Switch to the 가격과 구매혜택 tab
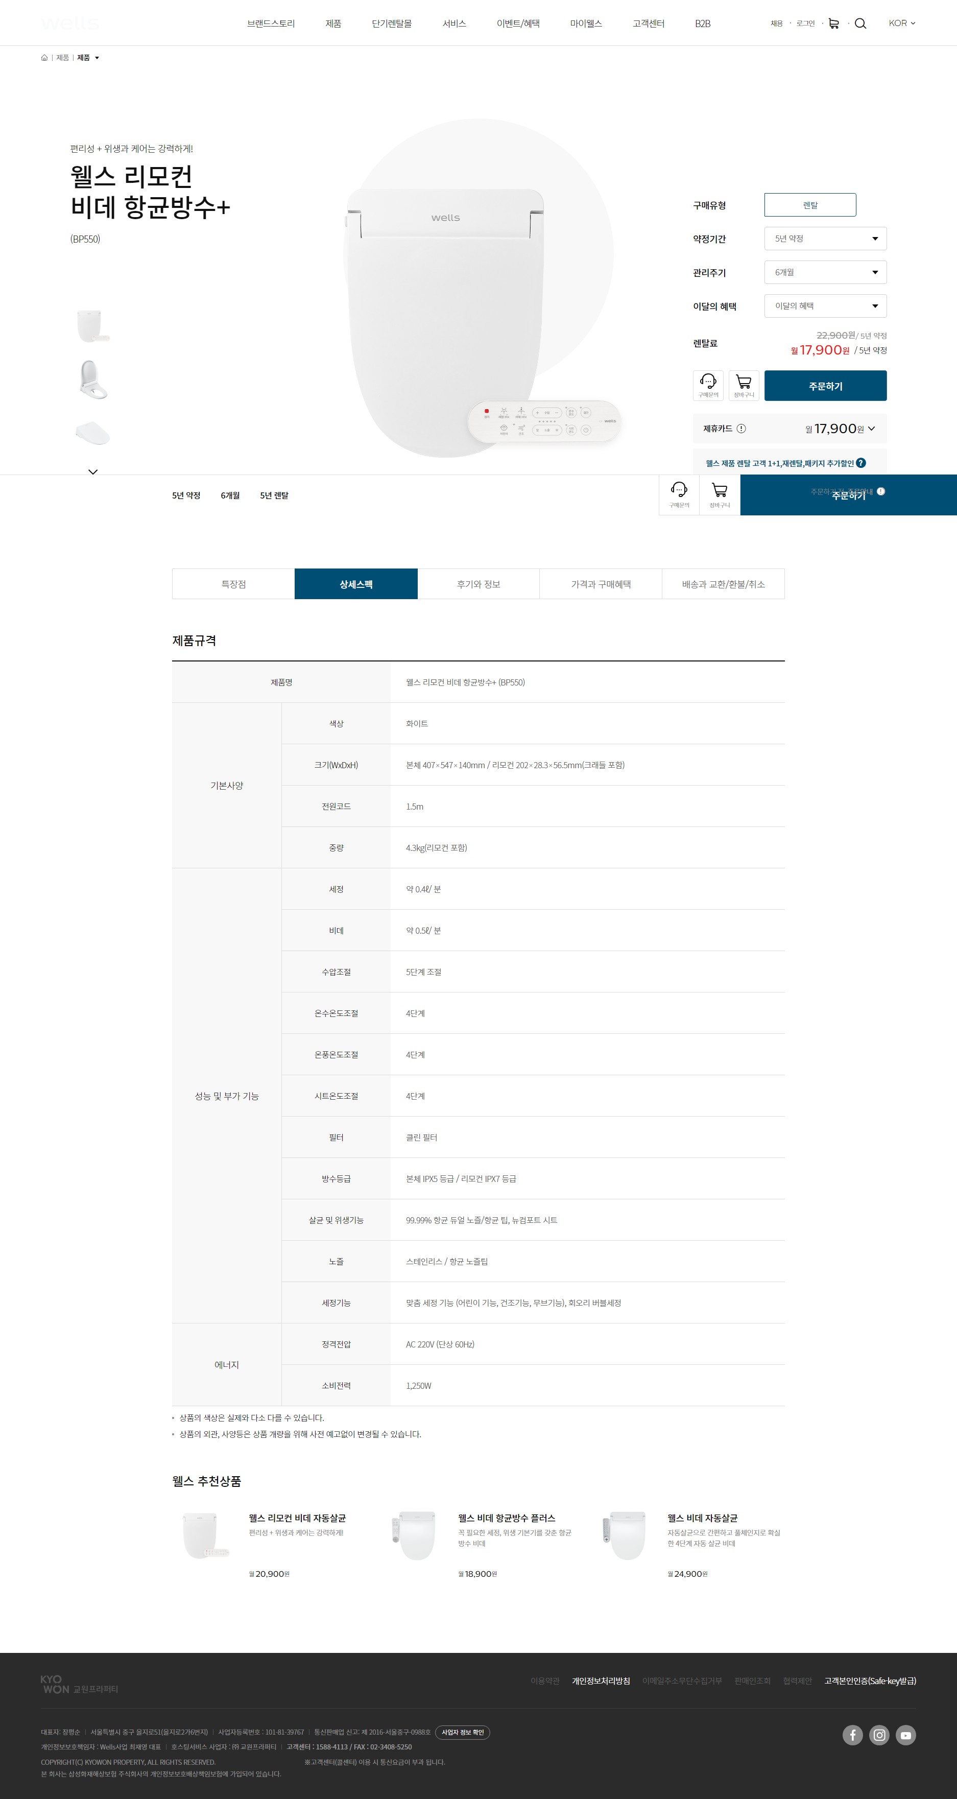 click(601, 584)
